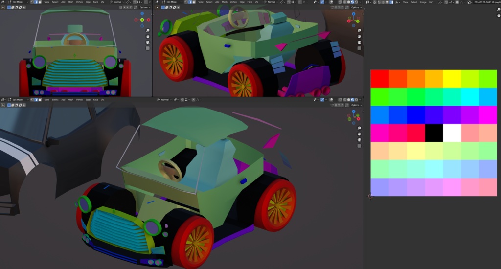Open Select menu in UV editor
The width and height of the screenshot is (501, 269).
[x=414, y=2]
